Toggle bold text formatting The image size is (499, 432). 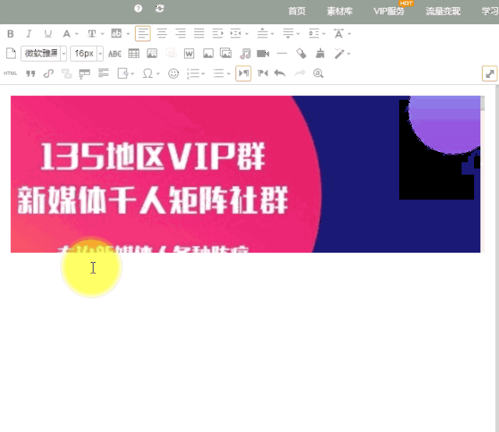(x=10, y=34)
